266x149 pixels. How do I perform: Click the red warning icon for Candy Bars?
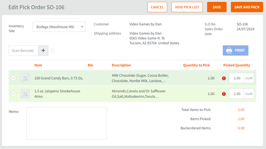click(x=224, y=78)
